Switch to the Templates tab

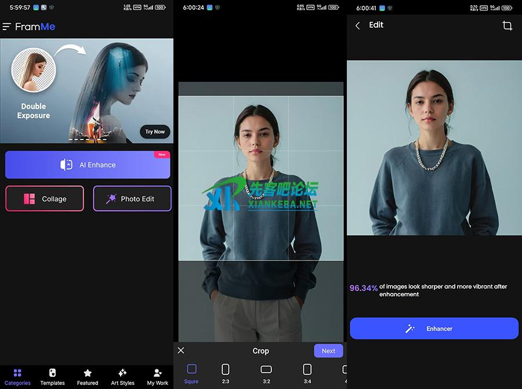tap(52, 376)
